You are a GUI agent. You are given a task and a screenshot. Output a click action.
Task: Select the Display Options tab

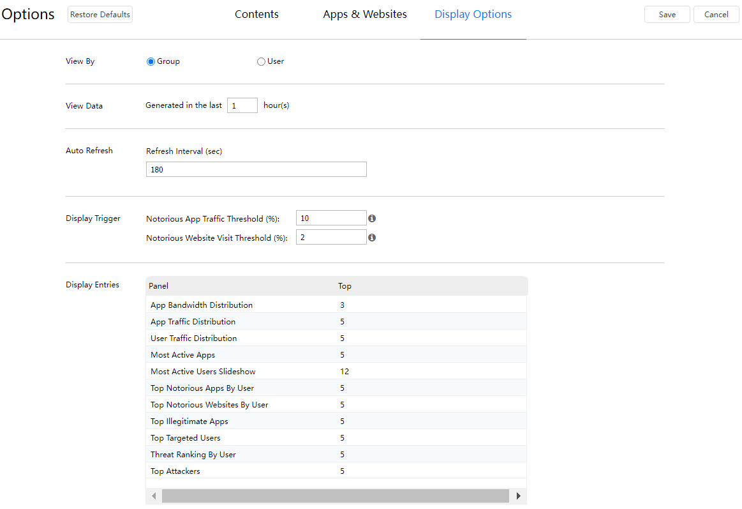tap(473, 15)
